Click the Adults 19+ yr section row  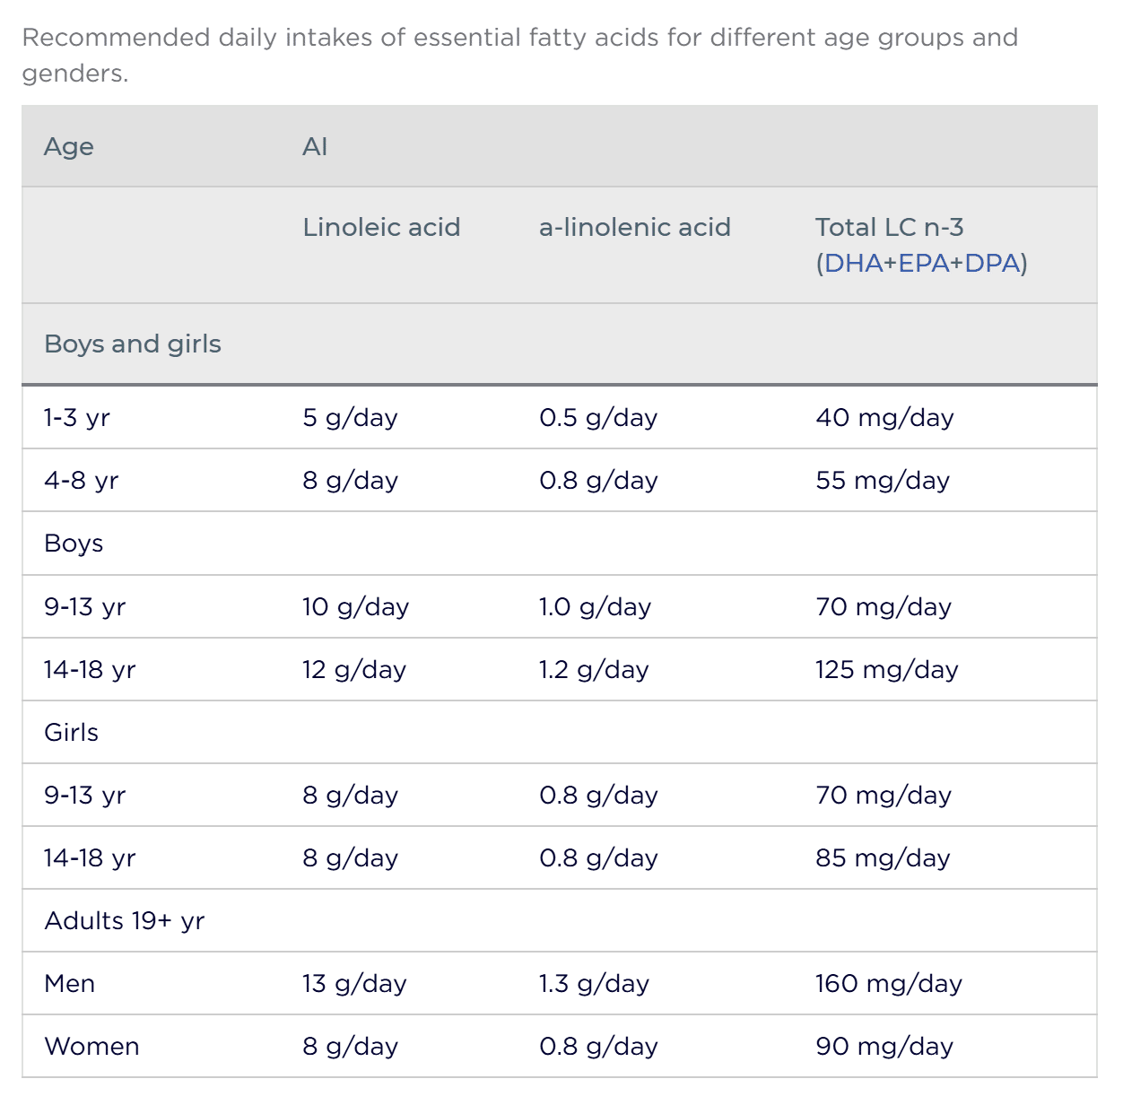(125, 921)
